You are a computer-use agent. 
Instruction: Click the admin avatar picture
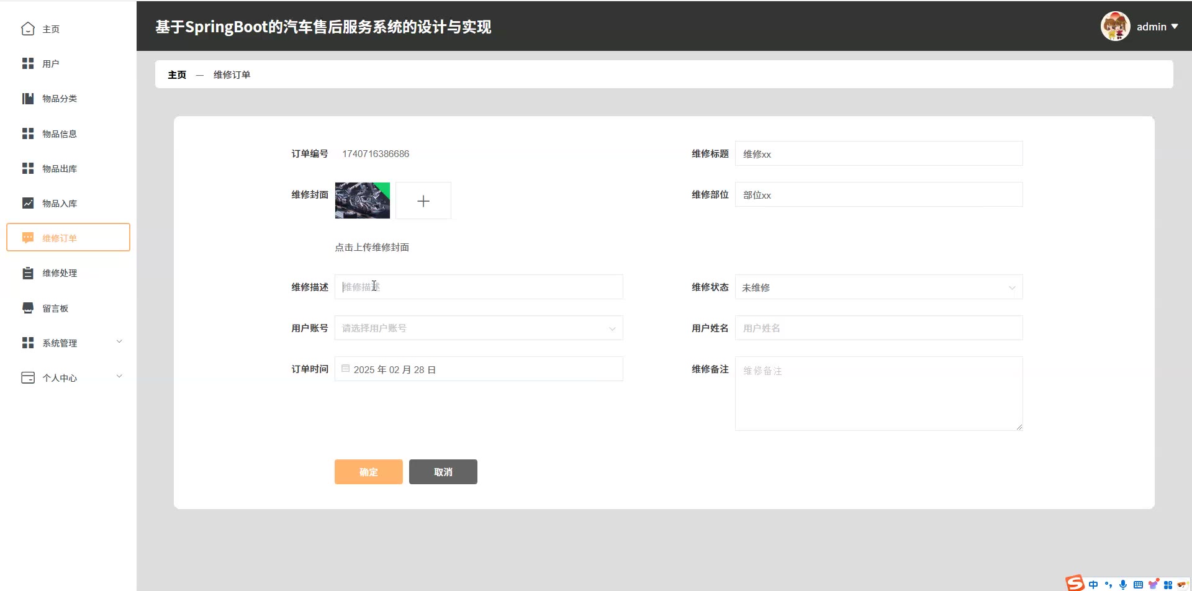coord(1115,27)
